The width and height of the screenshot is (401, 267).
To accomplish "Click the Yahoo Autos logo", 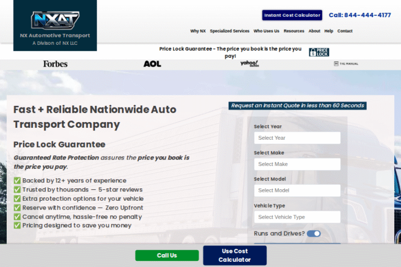I will [x=249, y=64].
